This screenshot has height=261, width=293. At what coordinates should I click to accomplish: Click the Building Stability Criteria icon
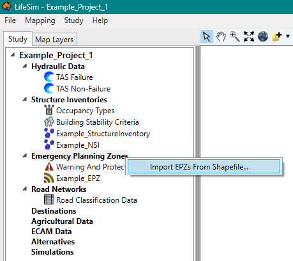coord(49,122)
